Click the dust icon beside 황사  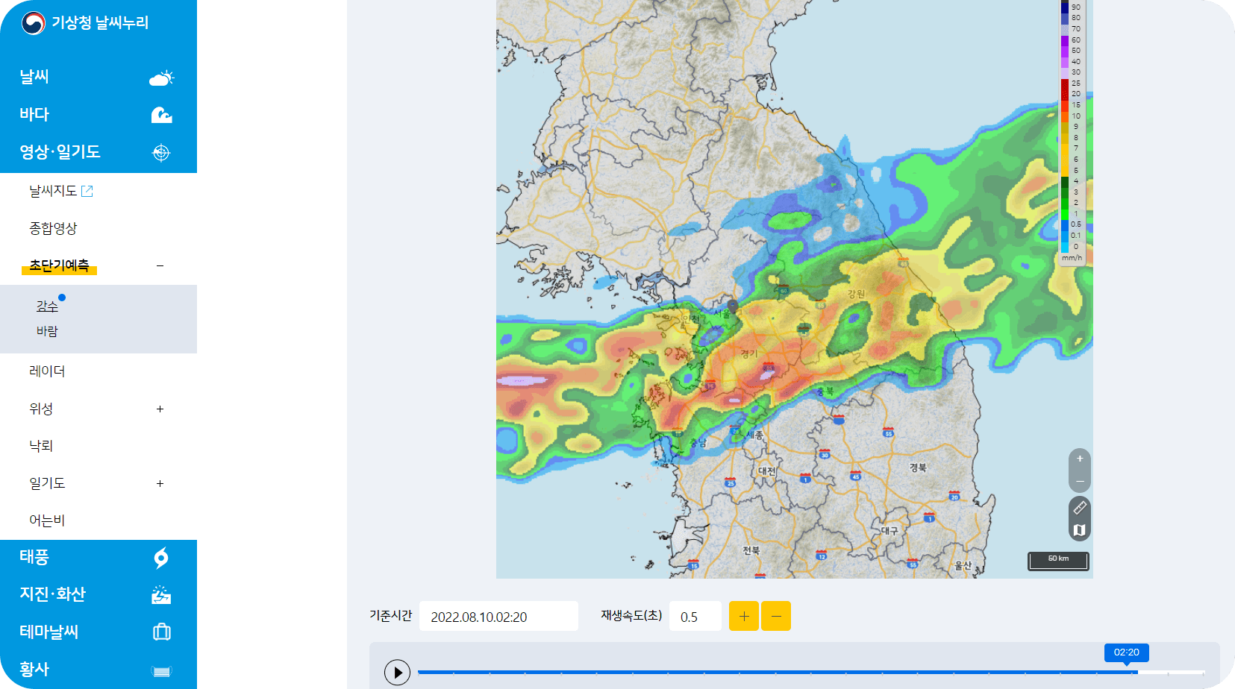(162, 671)
